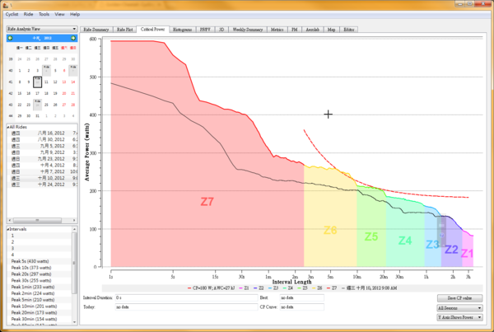Collapse the All Rides tree
The height and width of the screenshot is (332, 494).
[x=7, y=127]
